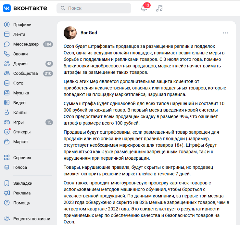Click the Закладки bookmark icon
Screen dimensions: 240x225
tap(7, 183)
